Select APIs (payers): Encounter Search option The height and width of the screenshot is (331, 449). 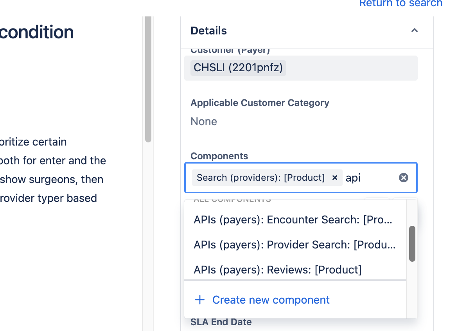click(295, 219)
